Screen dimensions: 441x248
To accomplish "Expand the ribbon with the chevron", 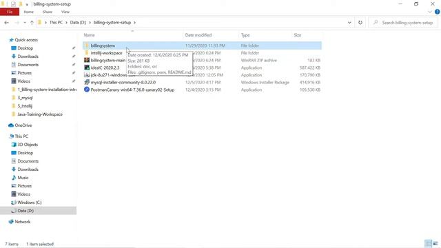I will click(430, 12).
